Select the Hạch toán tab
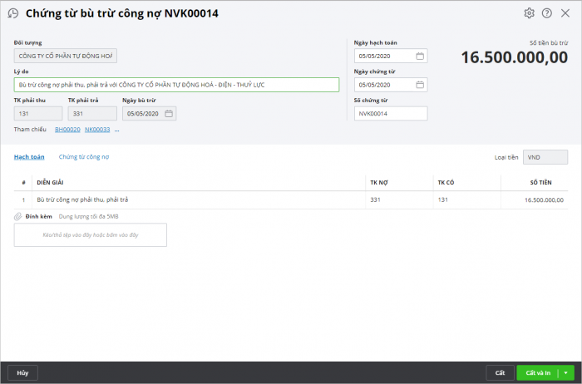Viewport: 582px width, 384px height. [29, 157]
